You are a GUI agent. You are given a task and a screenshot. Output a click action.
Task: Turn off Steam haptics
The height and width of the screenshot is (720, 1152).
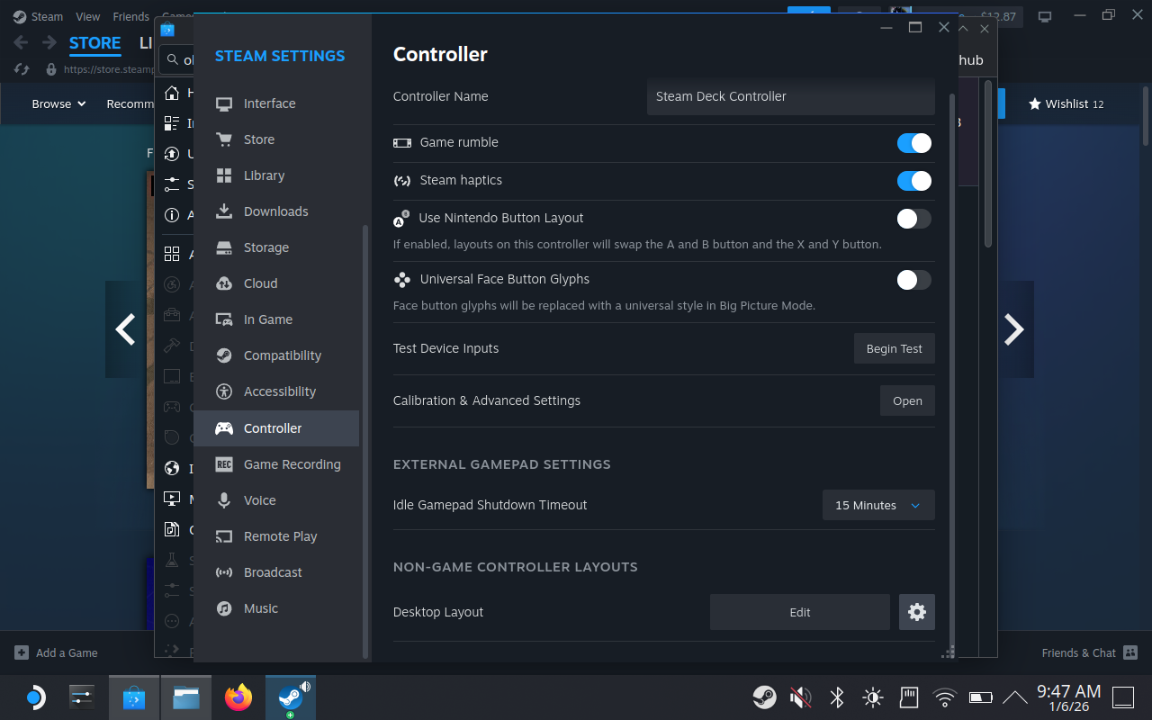point(913,180)
